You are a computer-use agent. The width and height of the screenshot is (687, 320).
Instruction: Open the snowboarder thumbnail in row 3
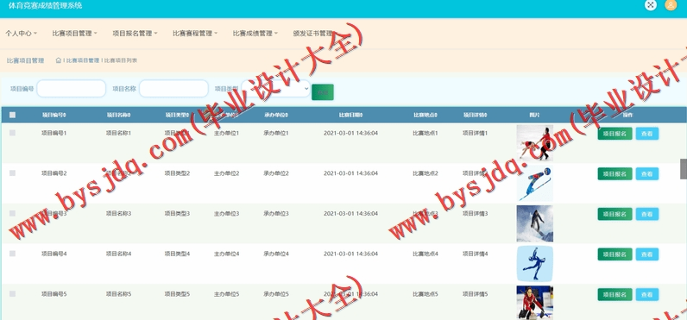[534, 223]
